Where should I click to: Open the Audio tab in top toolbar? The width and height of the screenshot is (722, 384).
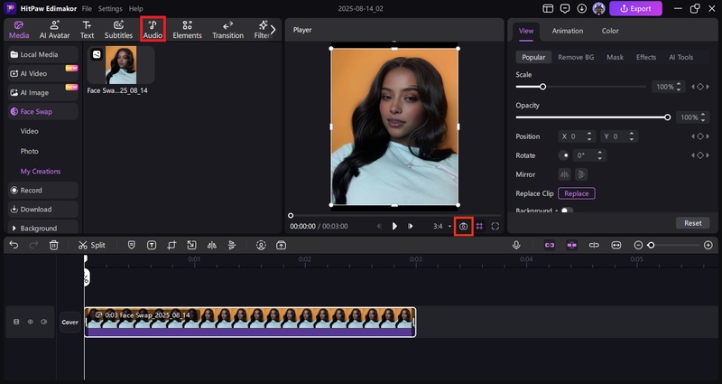point(153,29)
